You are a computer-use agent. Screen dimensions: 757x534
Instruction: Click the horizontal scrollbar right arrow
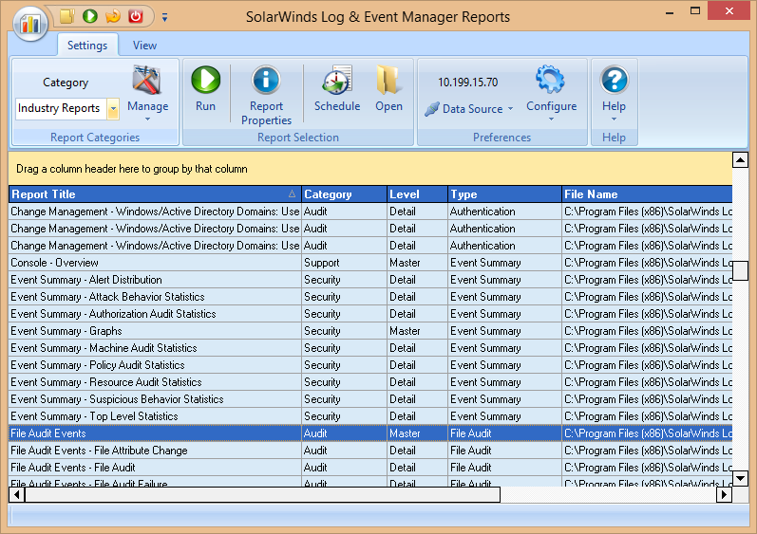coord(724,494)
